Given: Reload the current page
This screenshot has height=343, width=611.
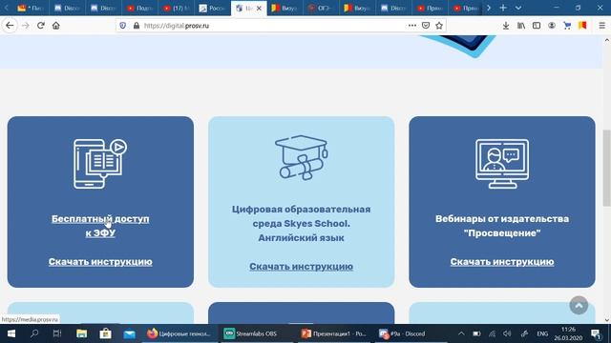Looking at the screenshot, I should point(40,26).
